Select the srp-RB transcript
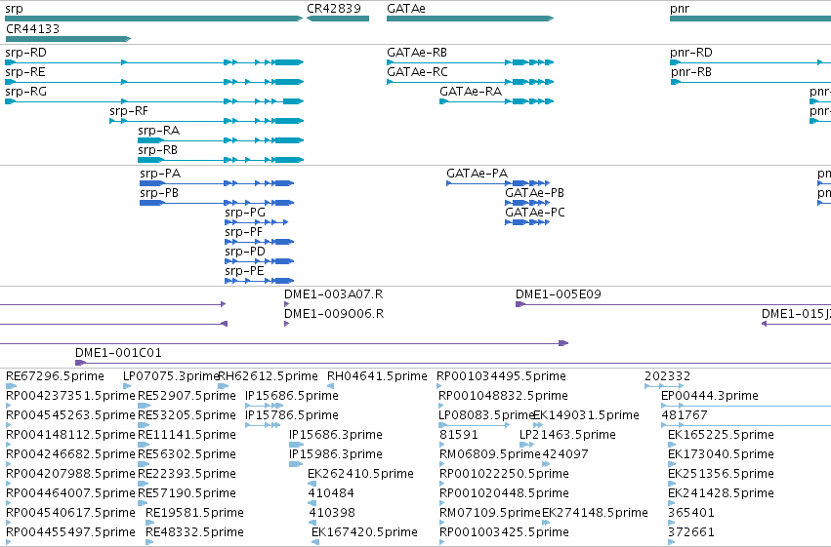831x547 pixels. point(221,160)
